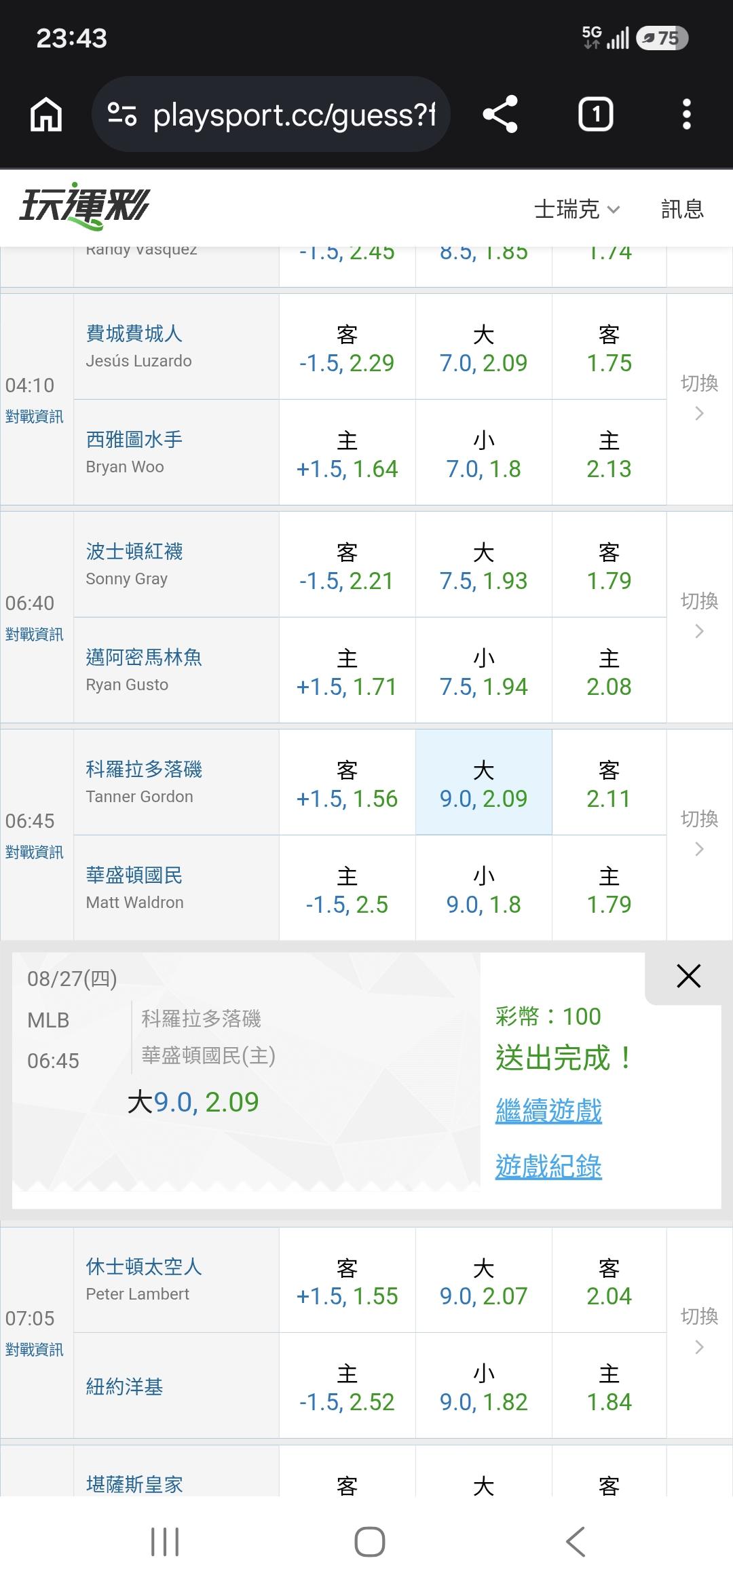Open the 訊息 messages menu item
The width and height of the screenshot is (733, 1588).
[682, 209]
